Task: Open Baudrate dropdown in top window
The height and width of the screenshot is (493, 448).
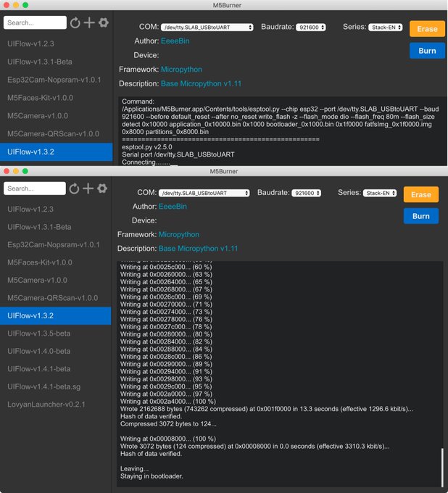Action: (310, 28)
